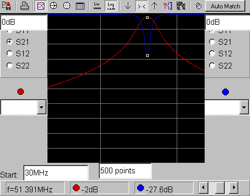This screenshot has height=196, width=250.
Task: Open the table view icon
Action: point(80,6)
